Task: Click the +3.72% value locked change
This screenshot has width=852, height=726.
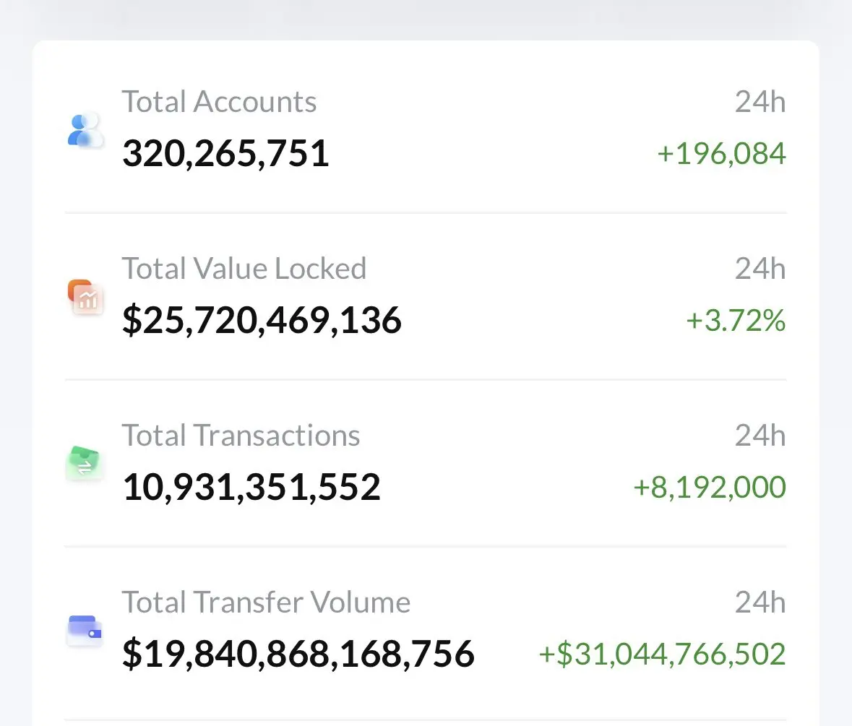Action: (x=735, y=320)
